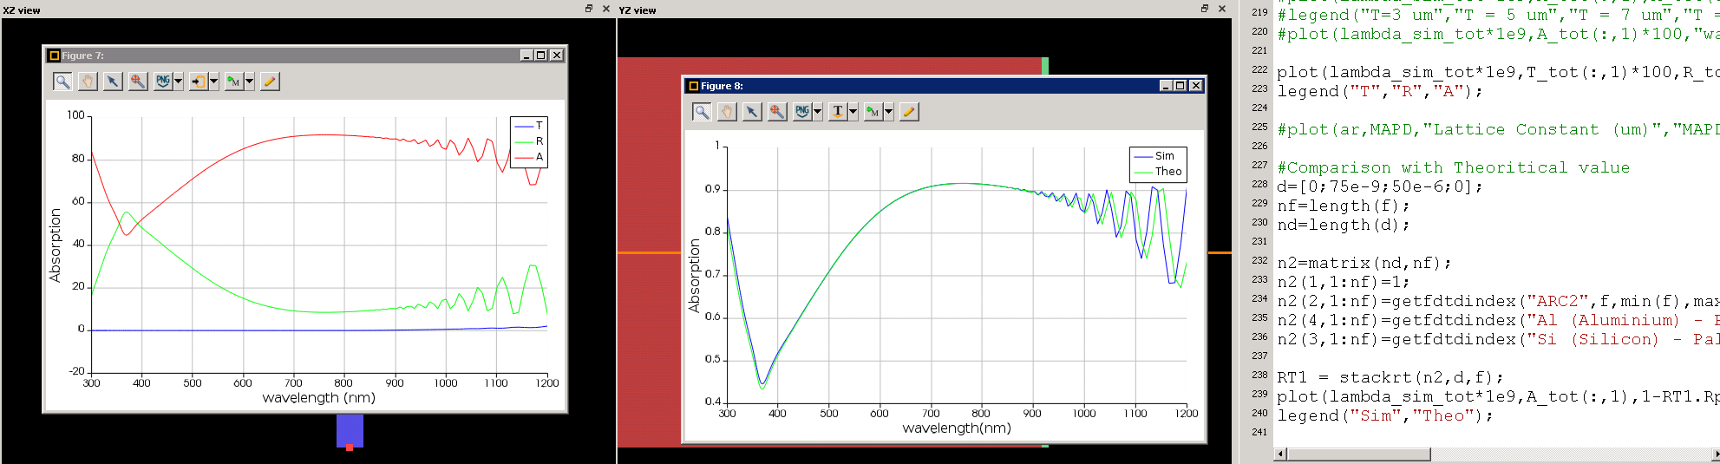Select the pan hand tool in Figure 8
Viewport: 1720px width, 464px height.
coord(727,112)
